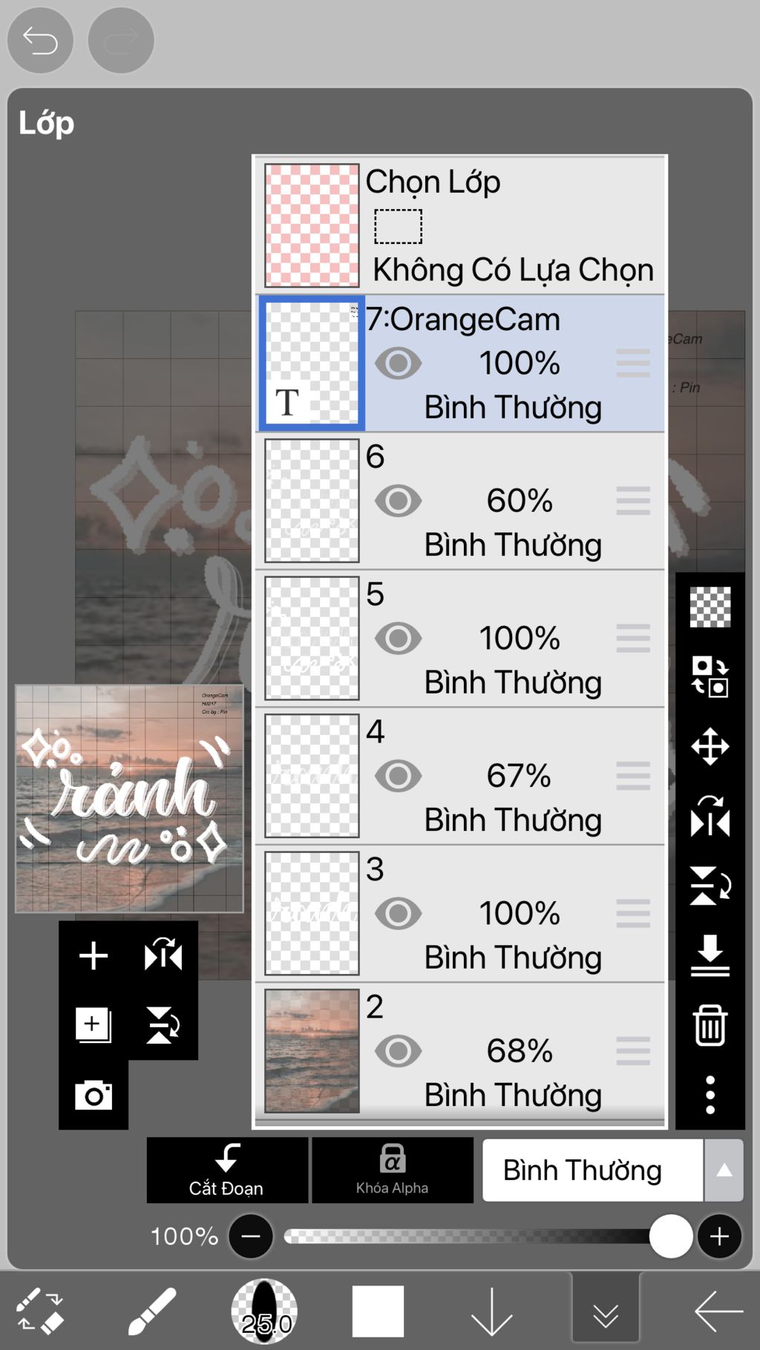The width and height of the screenshot is (760, 1350).
Task: Hide layer 7:OrangeCam with its eye icon
Action: 399,363
